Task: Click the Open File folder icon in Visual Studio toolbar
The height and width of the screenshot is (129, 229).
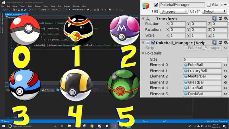Action: coord(19,10)
